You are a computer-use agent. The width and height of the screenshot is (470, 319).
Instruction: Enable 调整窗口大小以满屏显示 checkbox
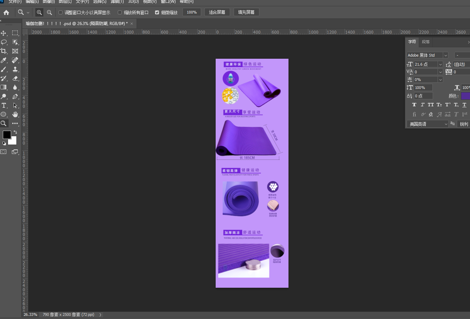(61, 13)
